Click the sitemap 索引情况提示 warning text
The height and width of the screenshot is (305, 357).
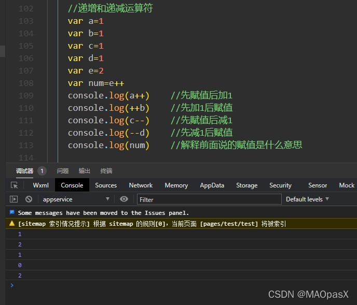(x=152, y=224)
